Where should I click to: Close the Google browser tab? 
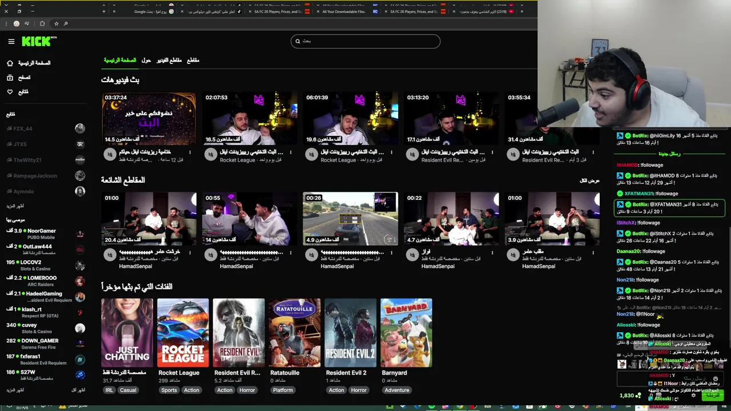114,11
